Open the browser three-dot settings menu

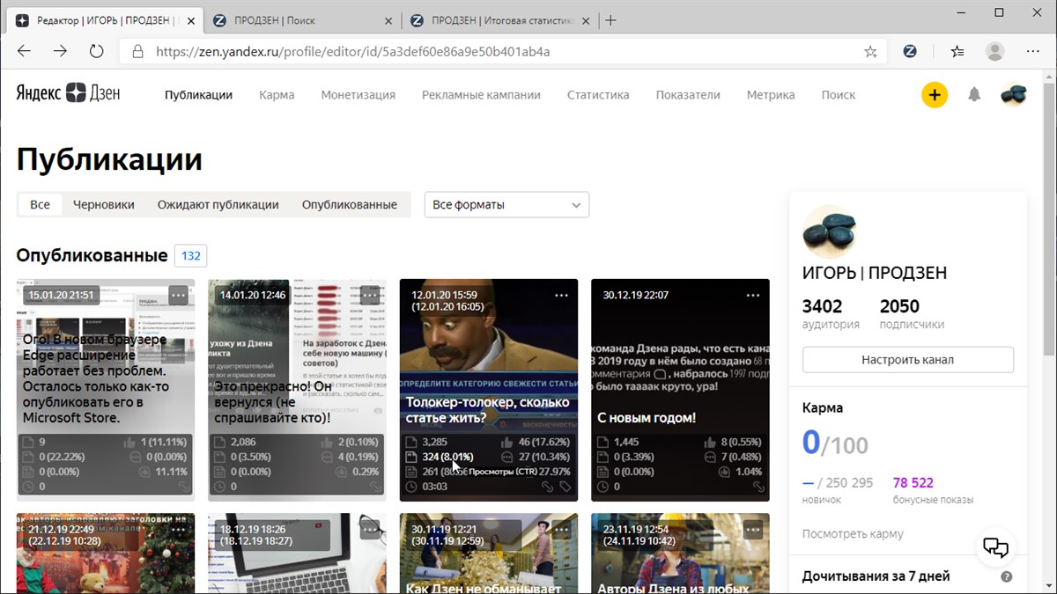click(x=1033, y=52)
